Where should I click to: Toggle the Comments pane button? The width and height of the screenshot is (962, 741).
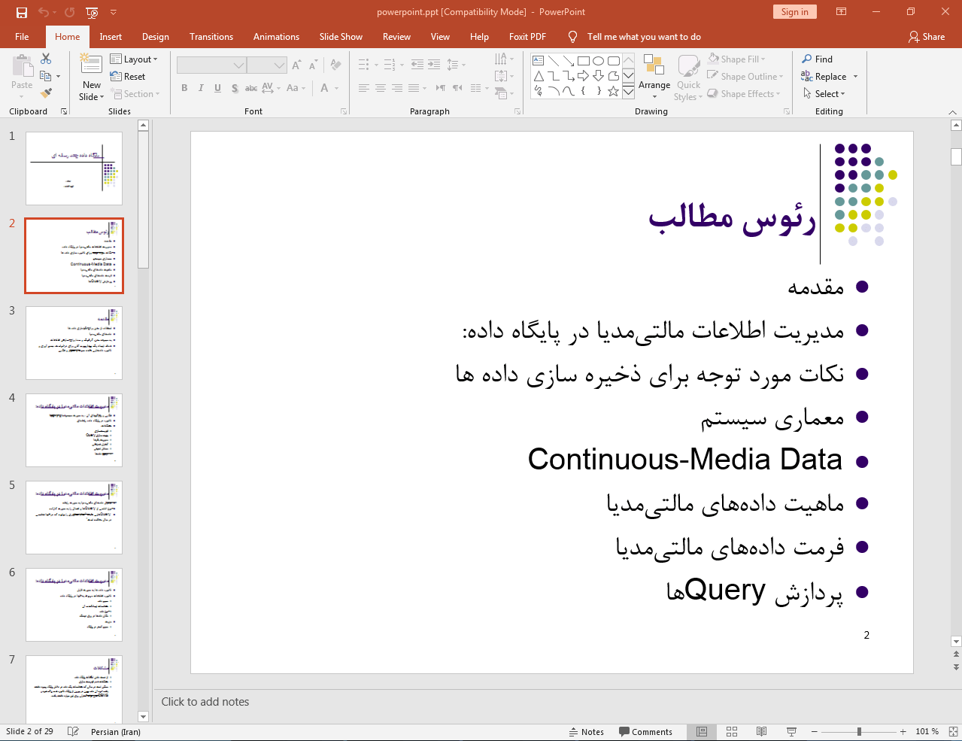[x=645, y=731]
